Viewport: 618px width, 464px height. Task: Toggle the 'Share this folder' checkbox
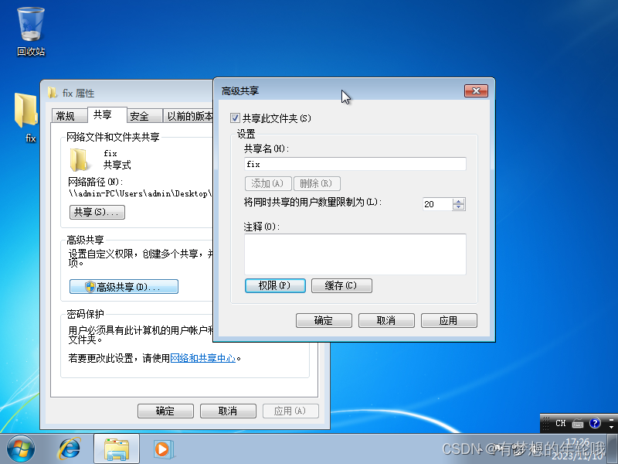[x=235, y=118]
